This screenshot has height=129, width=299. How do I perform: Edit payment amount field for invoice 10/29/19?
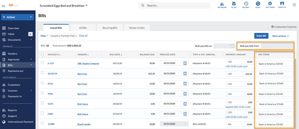[239, 74]
